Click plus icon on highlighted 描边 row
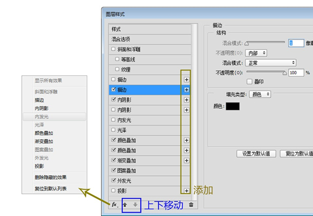313x216 pixels. pos(187,90)
